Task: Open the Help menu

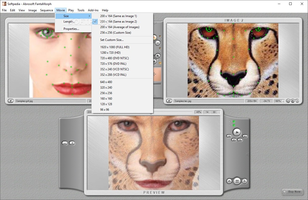Action: click(x=105, y=10)
